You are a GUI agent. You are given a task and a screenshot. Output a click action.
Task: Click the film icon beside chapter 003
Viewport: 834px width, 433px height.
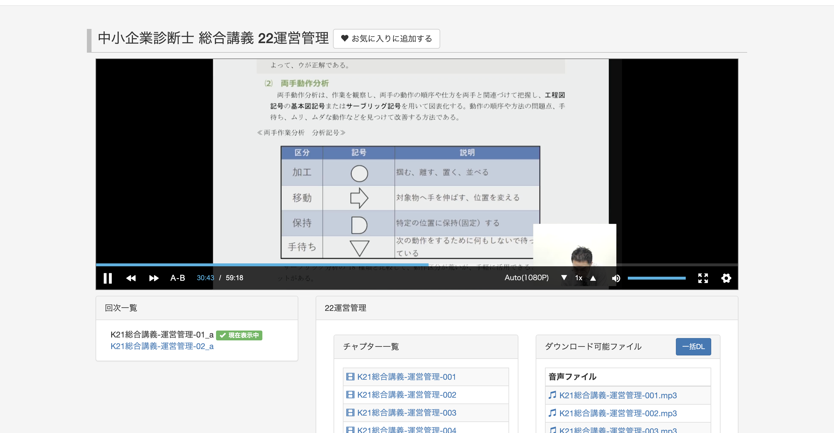(350, 413)
